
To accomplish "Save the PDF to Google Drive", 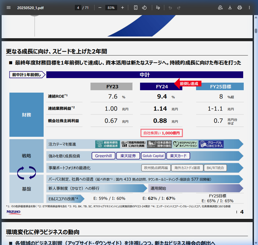I will point(220,8).
